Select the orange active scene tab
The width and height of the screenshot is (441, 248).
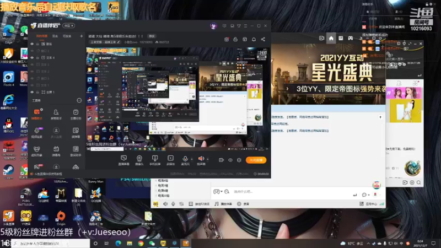tap(42, 36)
